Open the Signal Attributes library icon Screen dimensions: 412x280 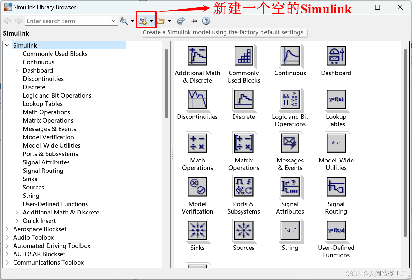point(290,187)
